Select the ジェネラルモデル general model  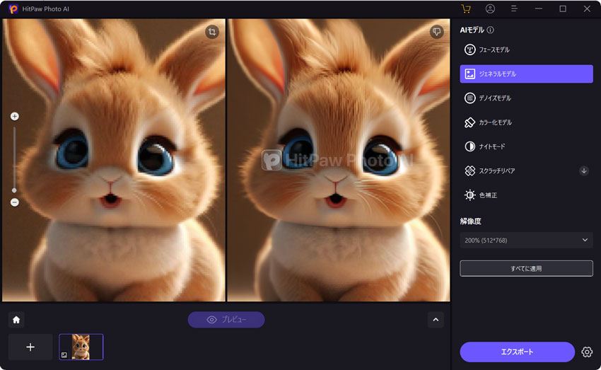(x=526, y=74)
